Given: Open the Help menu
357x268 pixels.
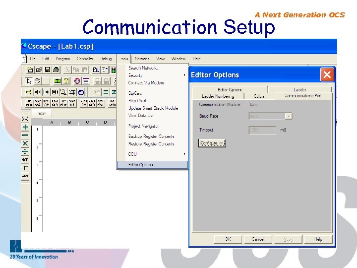Looking at the screenshot, I should (196, 59).
